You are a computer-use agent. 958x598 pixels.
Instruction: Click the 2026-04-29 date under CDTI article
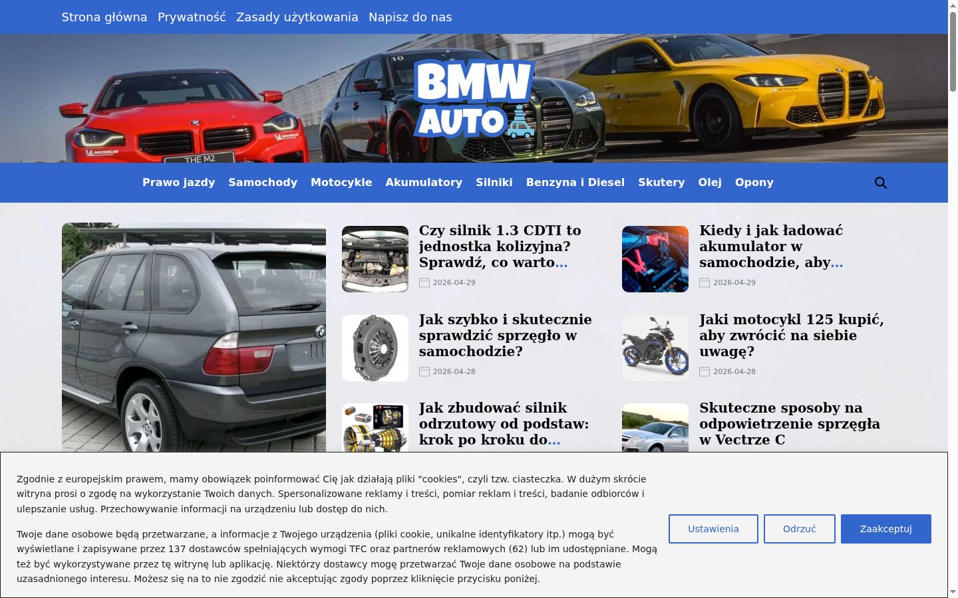point(454,282)
